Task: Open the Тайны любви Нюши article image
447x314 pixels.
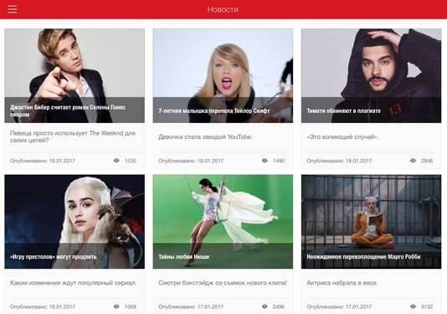Action: (223, 222)
